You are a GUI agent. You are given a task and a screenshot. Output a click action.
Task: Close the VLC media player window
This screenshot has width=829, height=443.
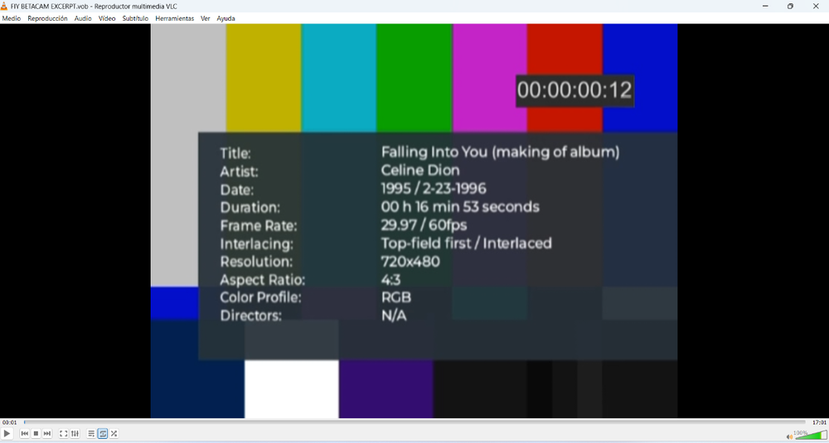(815, 7)
